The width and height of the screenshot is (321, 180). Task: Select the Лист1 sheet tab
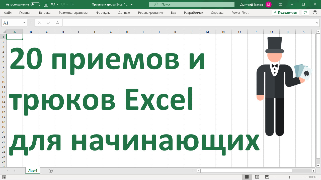(x=33, y=171)
